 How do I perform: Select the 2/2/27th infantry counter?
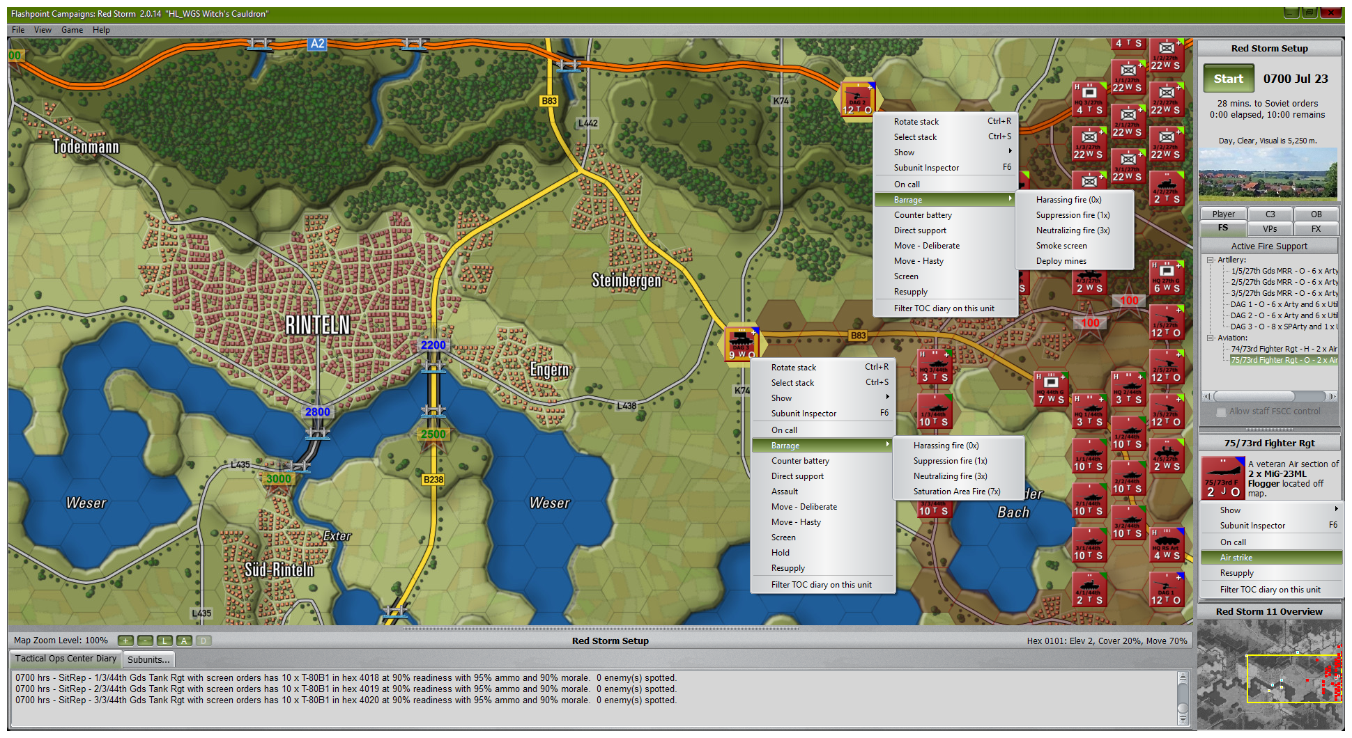tap(1167, 99)
